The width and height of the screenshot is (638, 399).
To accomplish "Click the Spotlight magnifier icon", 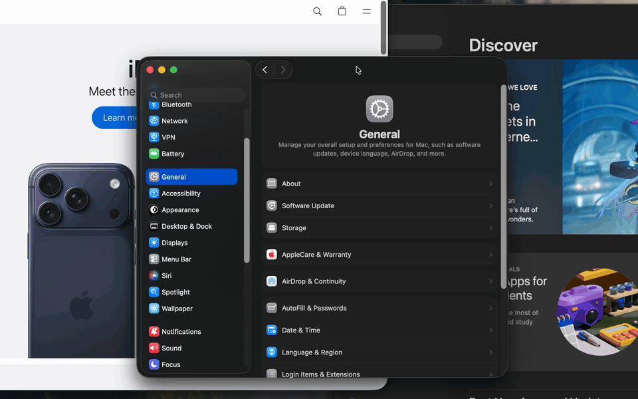I will [x=154, y=292].
